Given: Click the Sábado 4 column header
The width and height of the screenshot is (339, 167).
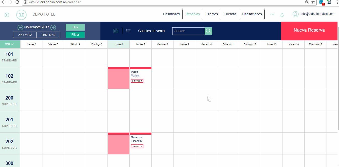Looking at the screenshot, I should (75, 44).
